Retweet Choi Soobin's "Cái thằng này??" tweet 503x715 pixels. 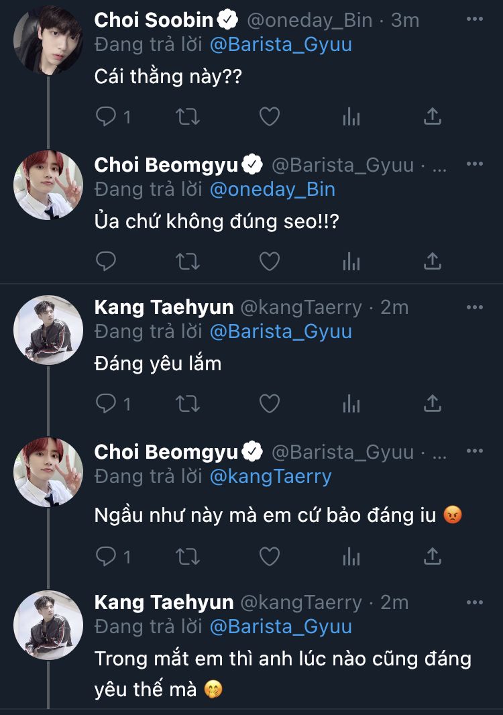tap(188, 117)
